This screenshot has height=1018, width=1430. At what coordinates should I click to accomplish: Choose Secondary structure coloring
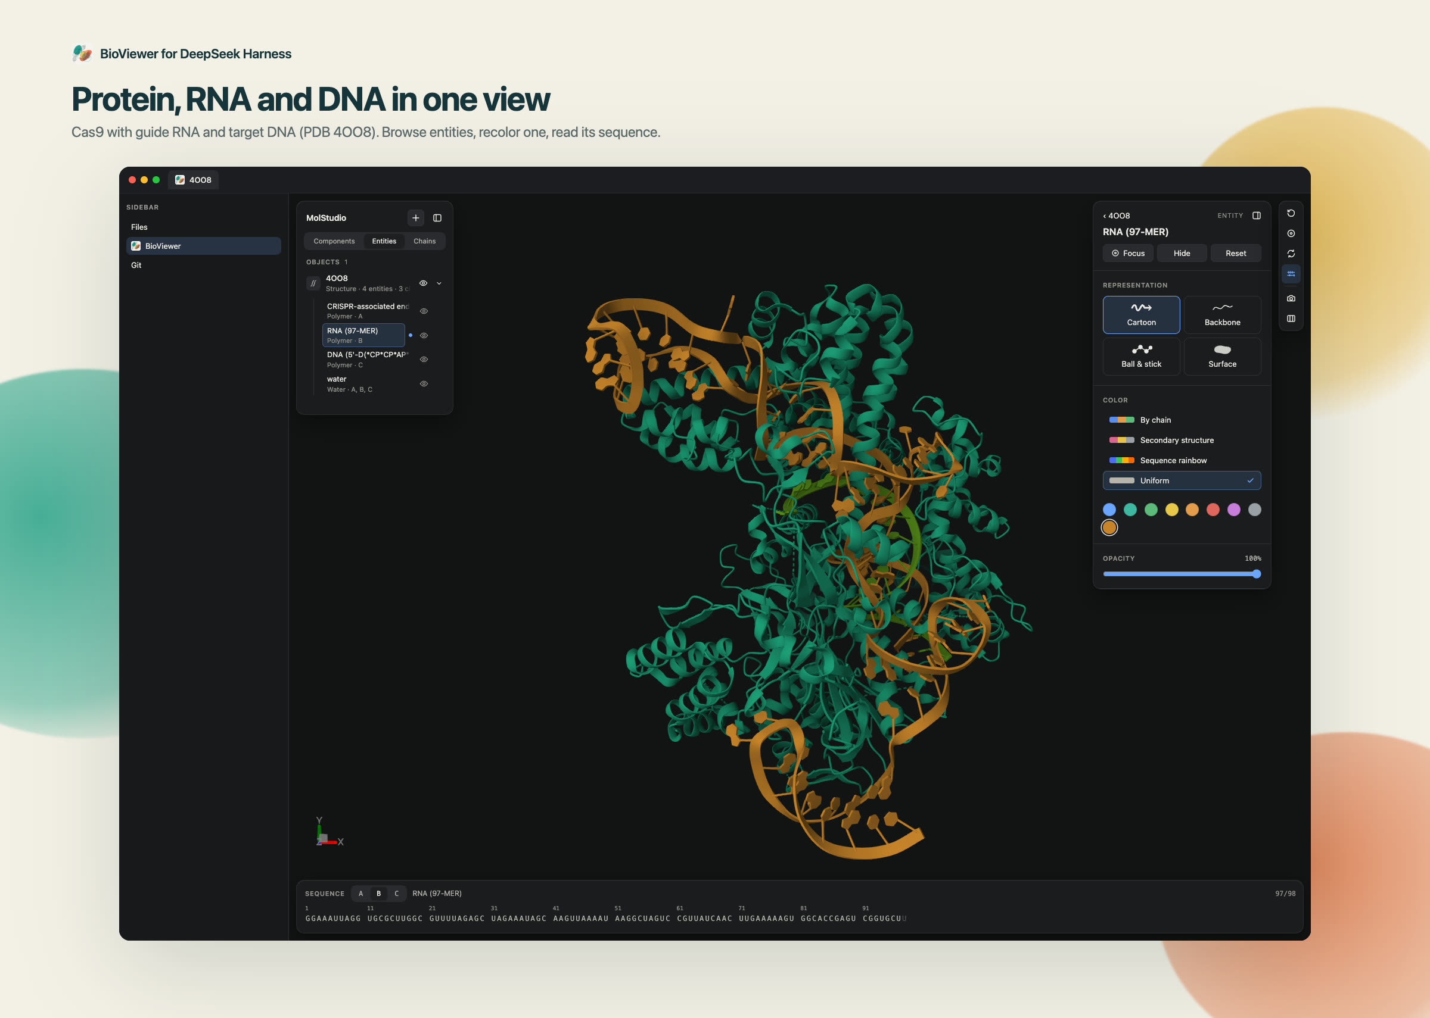(x=1182, y=440)
